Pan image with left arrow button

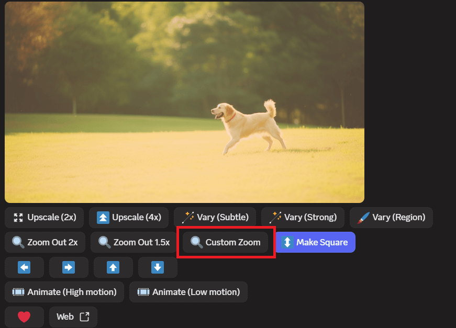(24, 267)
